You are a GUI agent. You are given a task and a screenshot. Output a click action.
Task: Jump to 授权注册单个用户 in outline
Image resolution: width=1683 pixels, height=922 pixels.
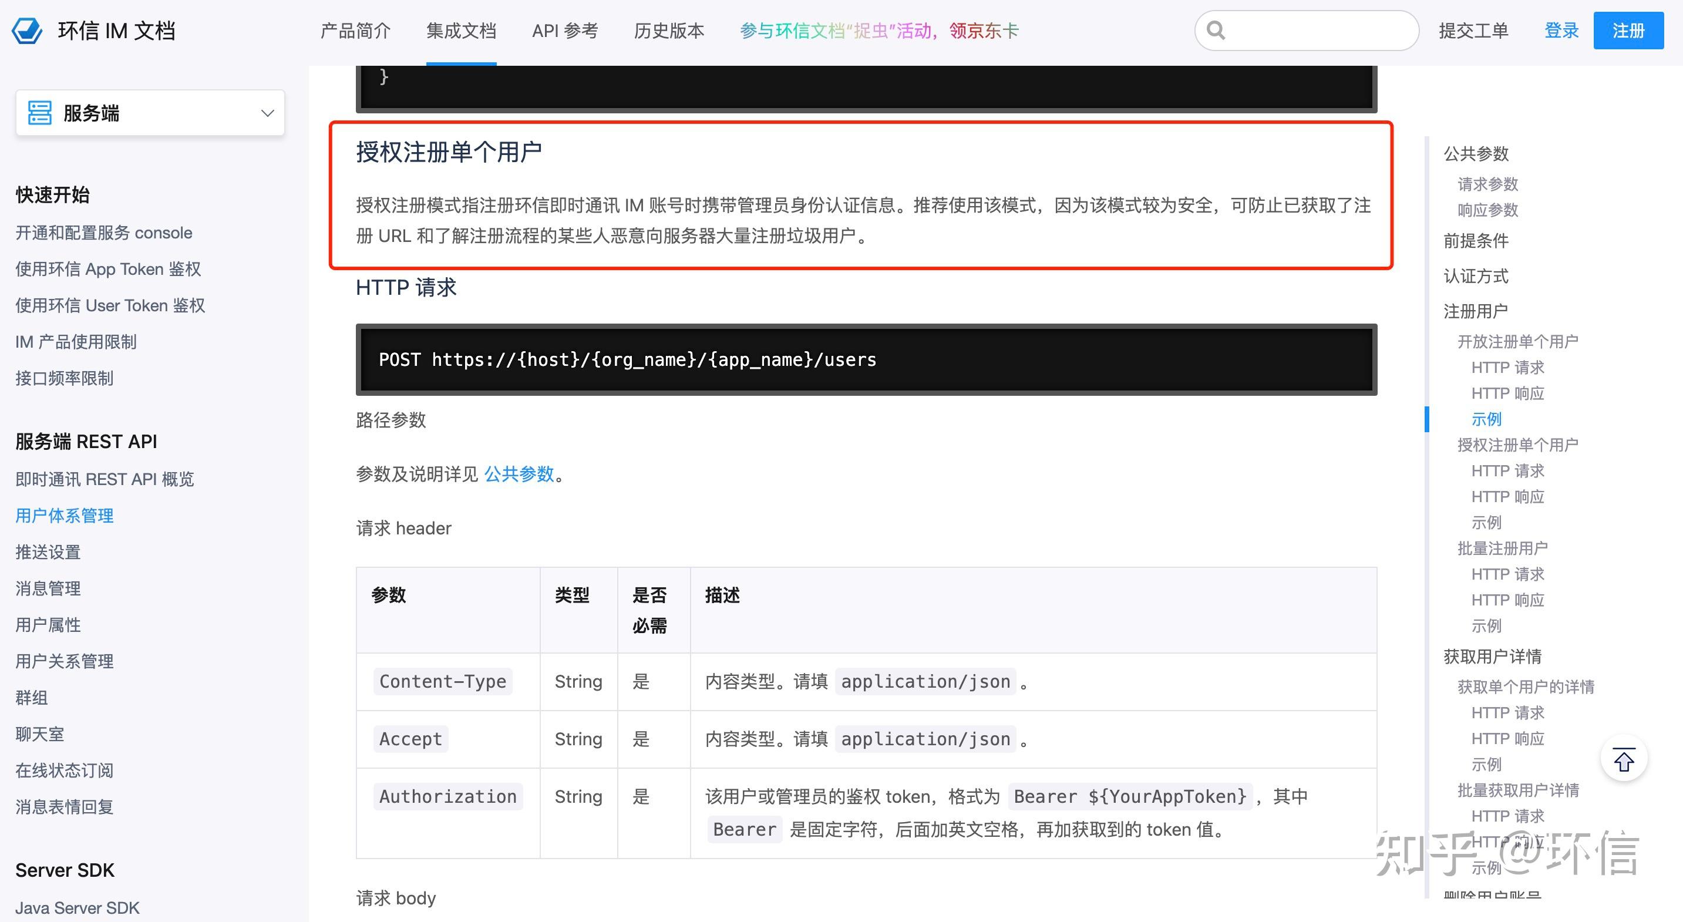[1518, 445]
